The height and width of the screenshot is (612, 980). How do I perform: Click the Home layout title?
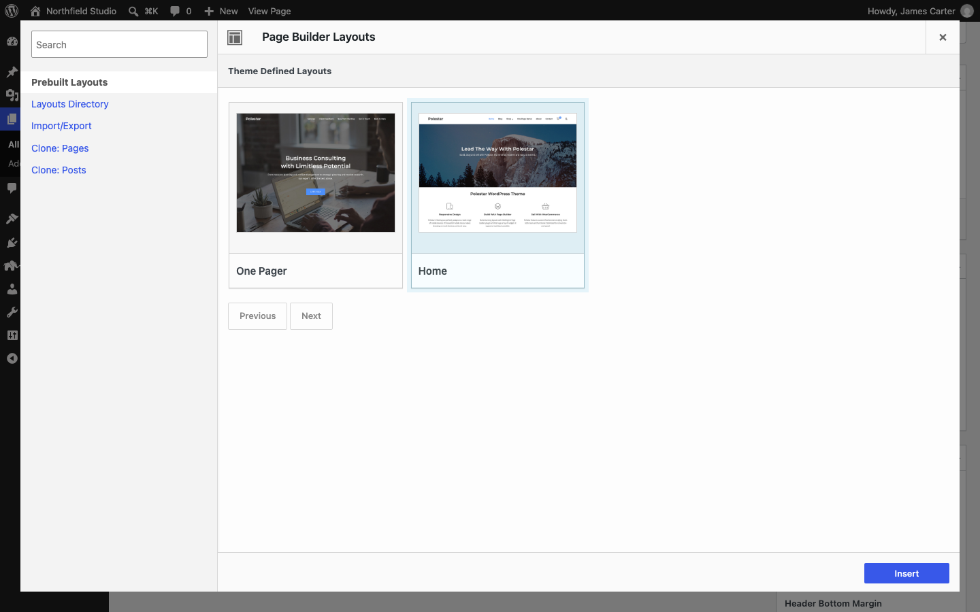coord(433,271)
